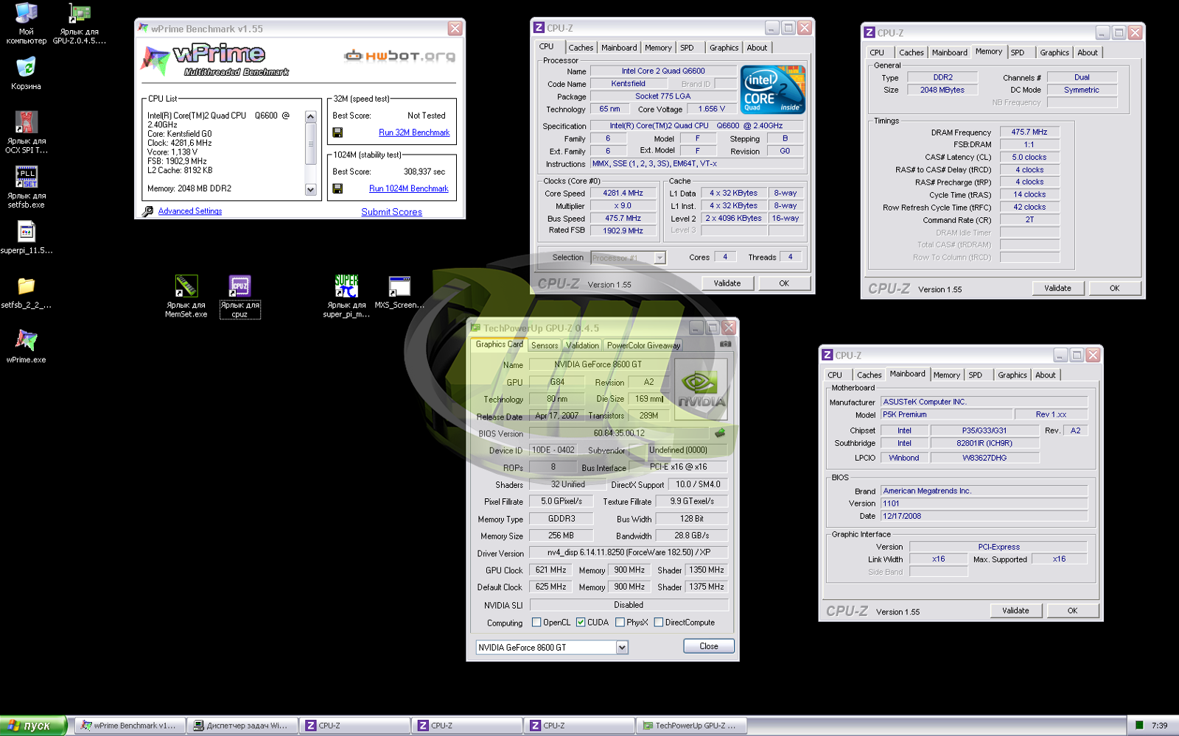The image size is (1179, 736).
Task: Click the Intel Core 2 Quad logo
Action: point(773,90)
